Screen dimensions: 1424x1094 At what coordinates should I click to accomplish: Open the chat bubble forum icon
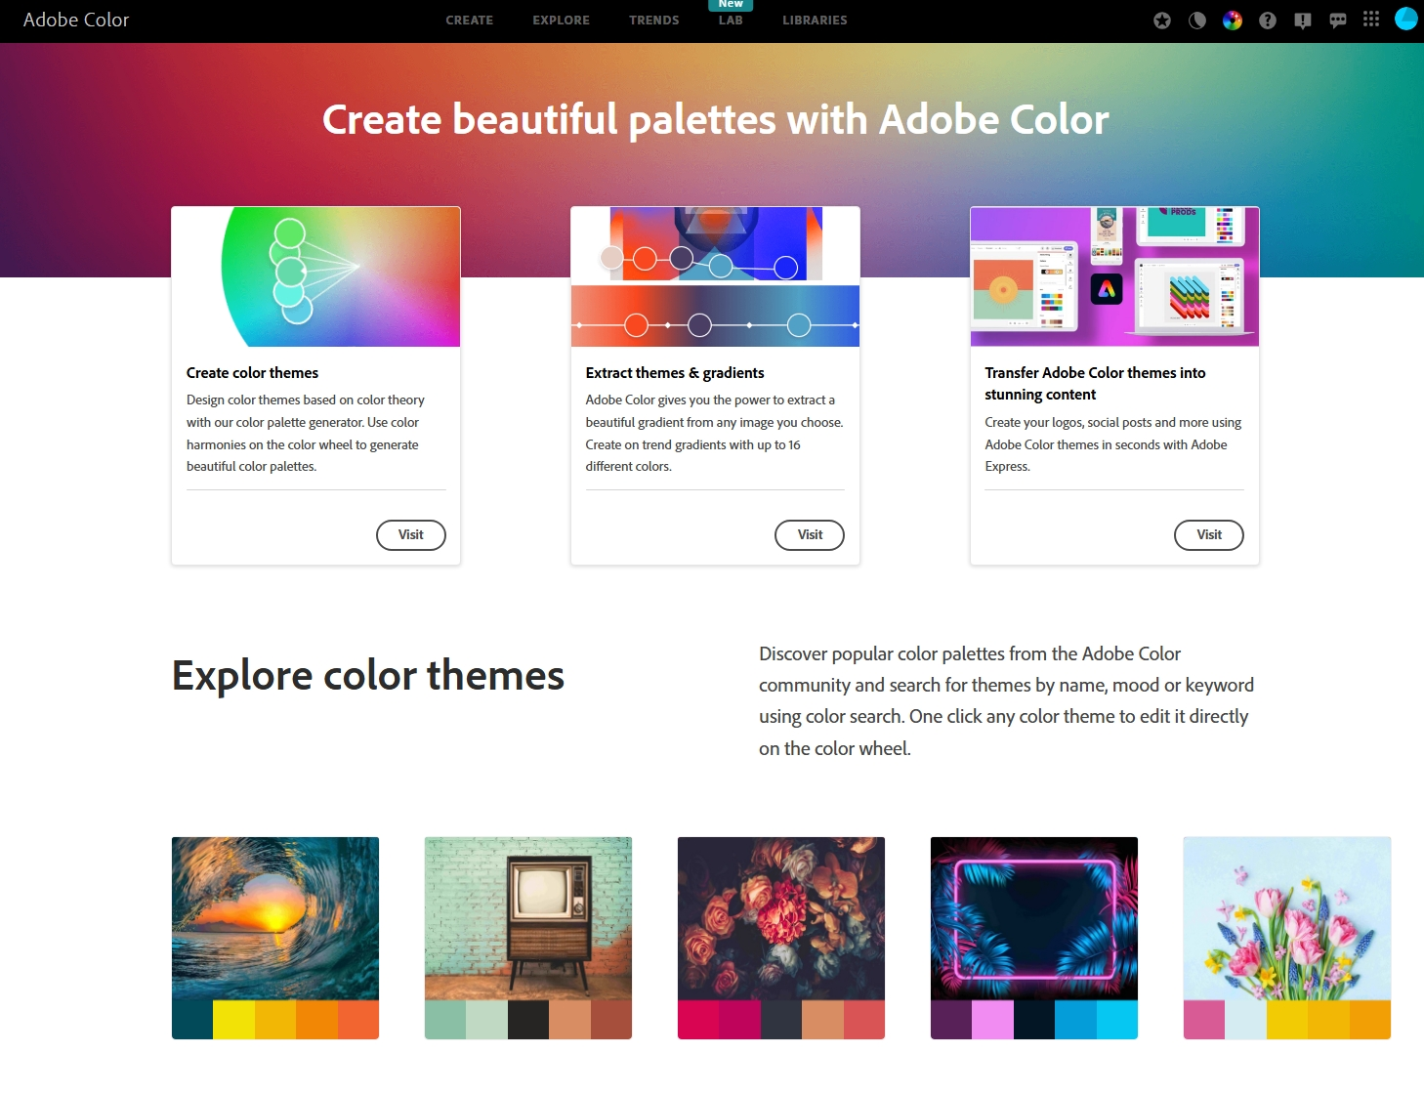[x=1338, y=21]
